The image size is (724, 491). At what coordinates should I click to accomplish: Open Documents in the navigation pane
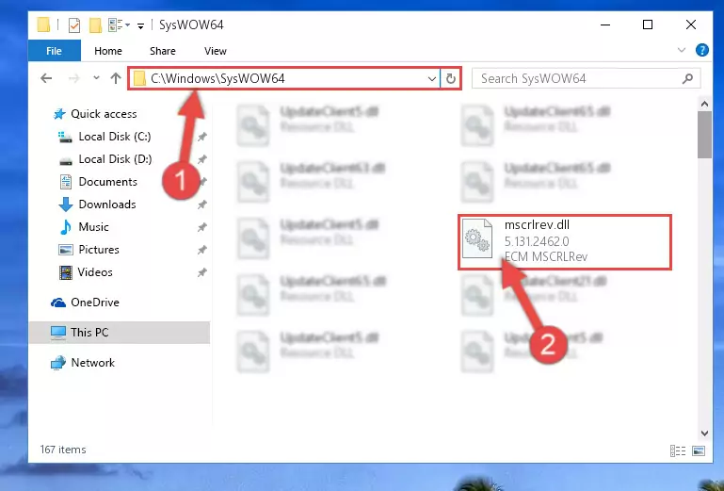coord(98,182)
